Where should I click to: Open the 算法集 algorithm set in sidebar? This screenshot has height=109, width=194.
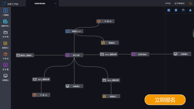[x=5, y=66]
